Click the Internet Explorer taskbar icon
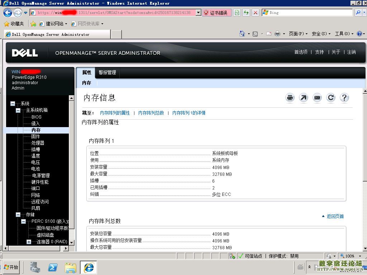This screenshot has height=275, width=367. pyautogui.click(x=89, y=267)
